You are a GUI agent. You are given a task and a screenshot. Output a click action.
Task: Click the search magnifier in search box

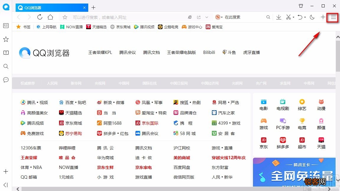click(268, 17)
